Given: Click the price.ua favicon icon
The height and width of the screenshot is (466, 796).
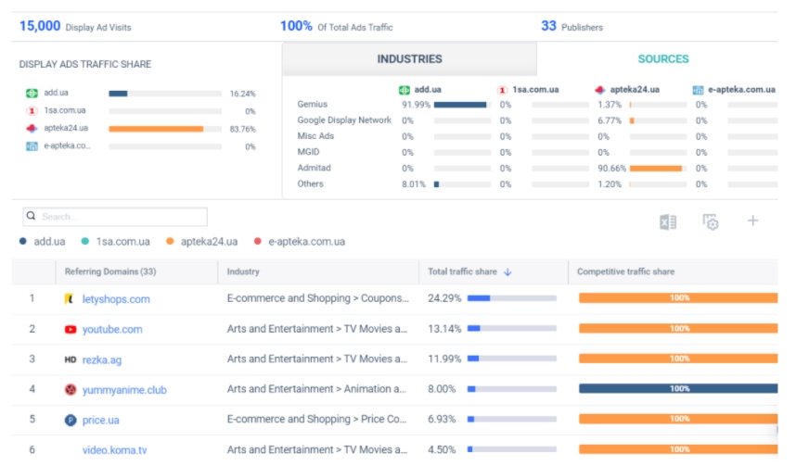Looking at the screenshot, I should (x=71, y=420).
